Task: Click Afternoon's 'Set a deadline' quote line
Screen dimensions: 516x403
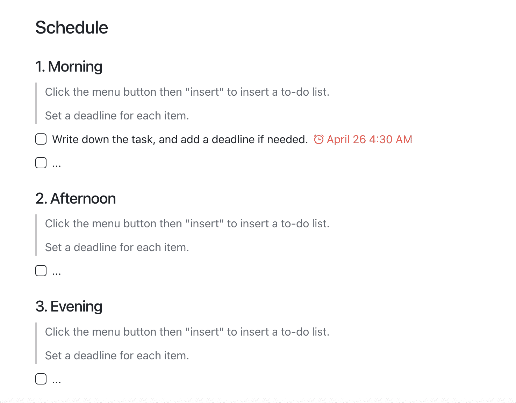Action: click(117, 247)
